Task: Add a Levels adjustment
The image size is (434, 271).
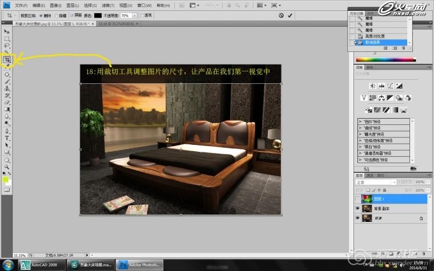Action: pos(381,86)
